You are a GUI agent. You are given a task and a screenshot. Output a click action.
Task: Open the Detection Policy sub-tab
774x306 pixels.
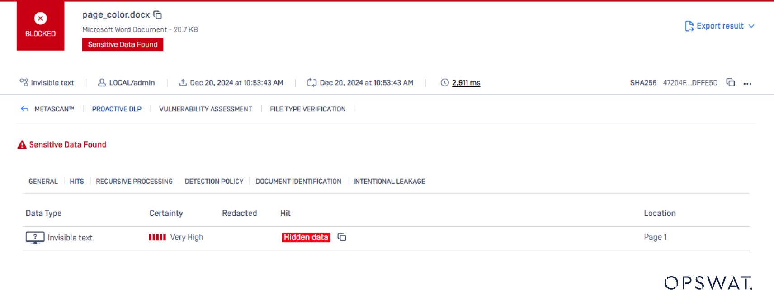(214, 182)
